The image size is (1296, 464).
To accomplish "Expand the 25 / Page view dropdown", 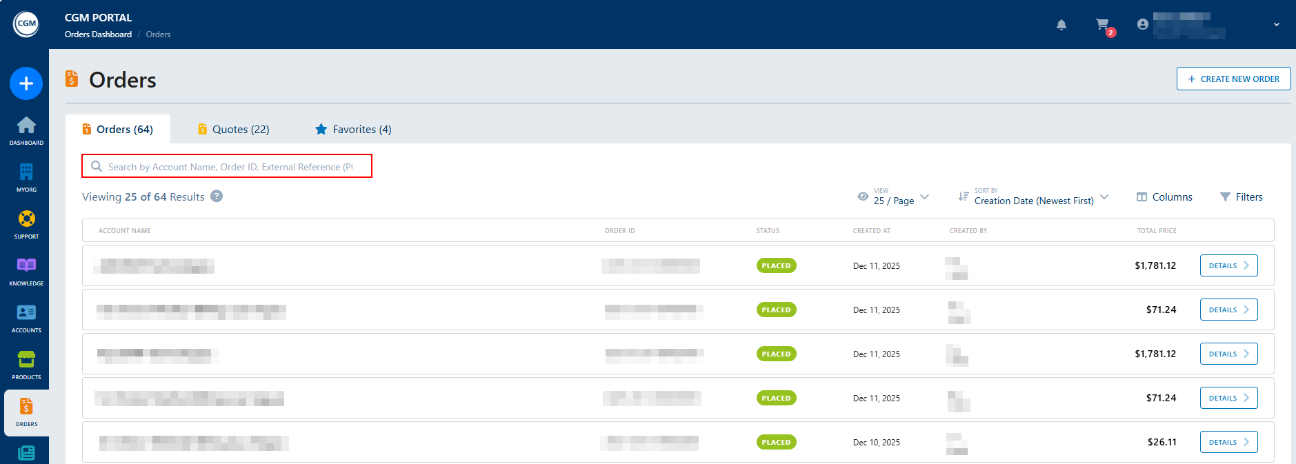I will [x=894, y=197].
